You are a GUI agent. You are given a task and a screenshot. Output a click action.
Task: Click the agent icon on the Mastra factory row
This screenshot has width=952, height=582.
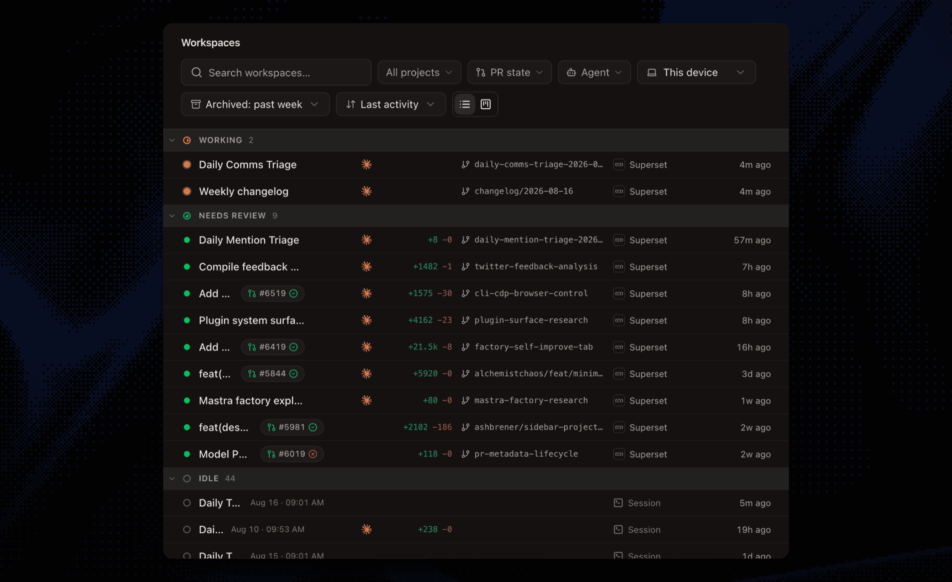click(367, 401)
